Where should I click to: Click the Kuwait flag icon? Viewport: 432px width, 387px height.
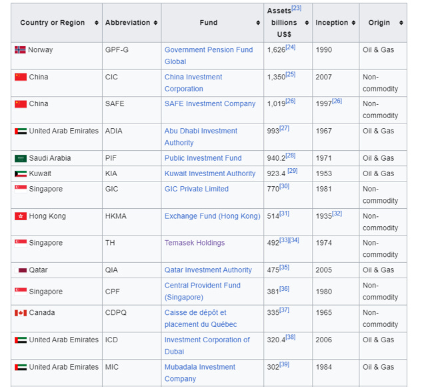tap(21, 173)
